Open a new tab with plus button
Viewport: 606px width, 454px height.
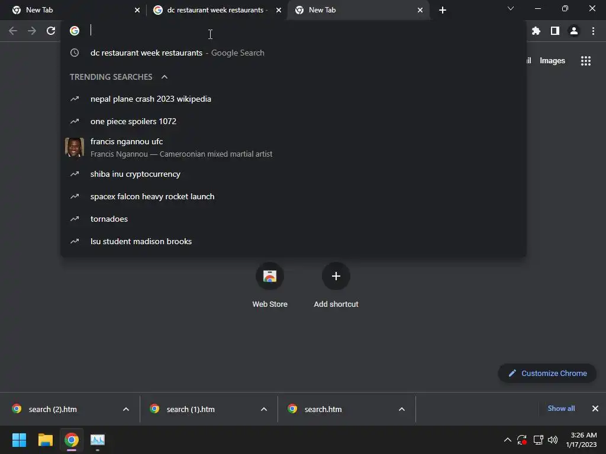pyautogui.click(x=443, y=10)
